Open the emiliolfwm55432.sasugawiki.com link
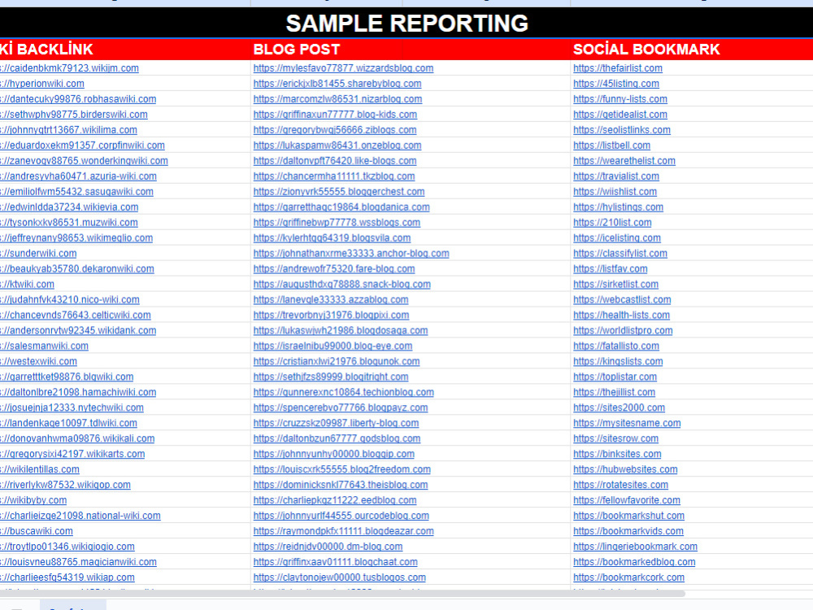 [76, 192]
